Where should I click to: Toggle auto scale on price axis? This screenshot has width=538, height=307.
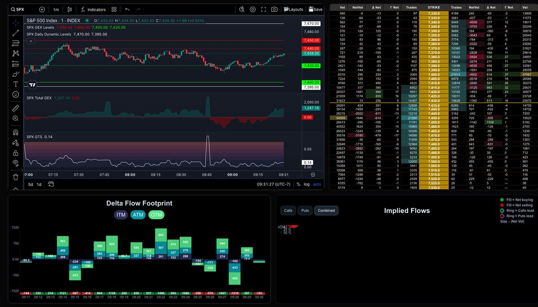317,184
